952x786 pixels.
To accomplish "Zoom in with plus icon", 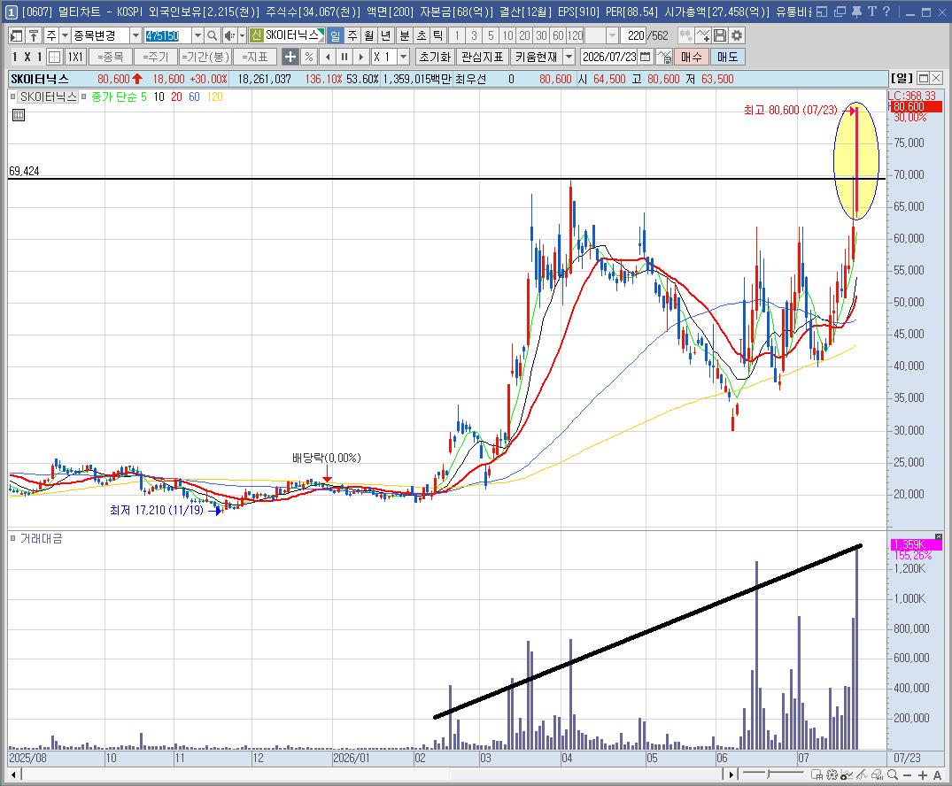I will pos(923,775).
